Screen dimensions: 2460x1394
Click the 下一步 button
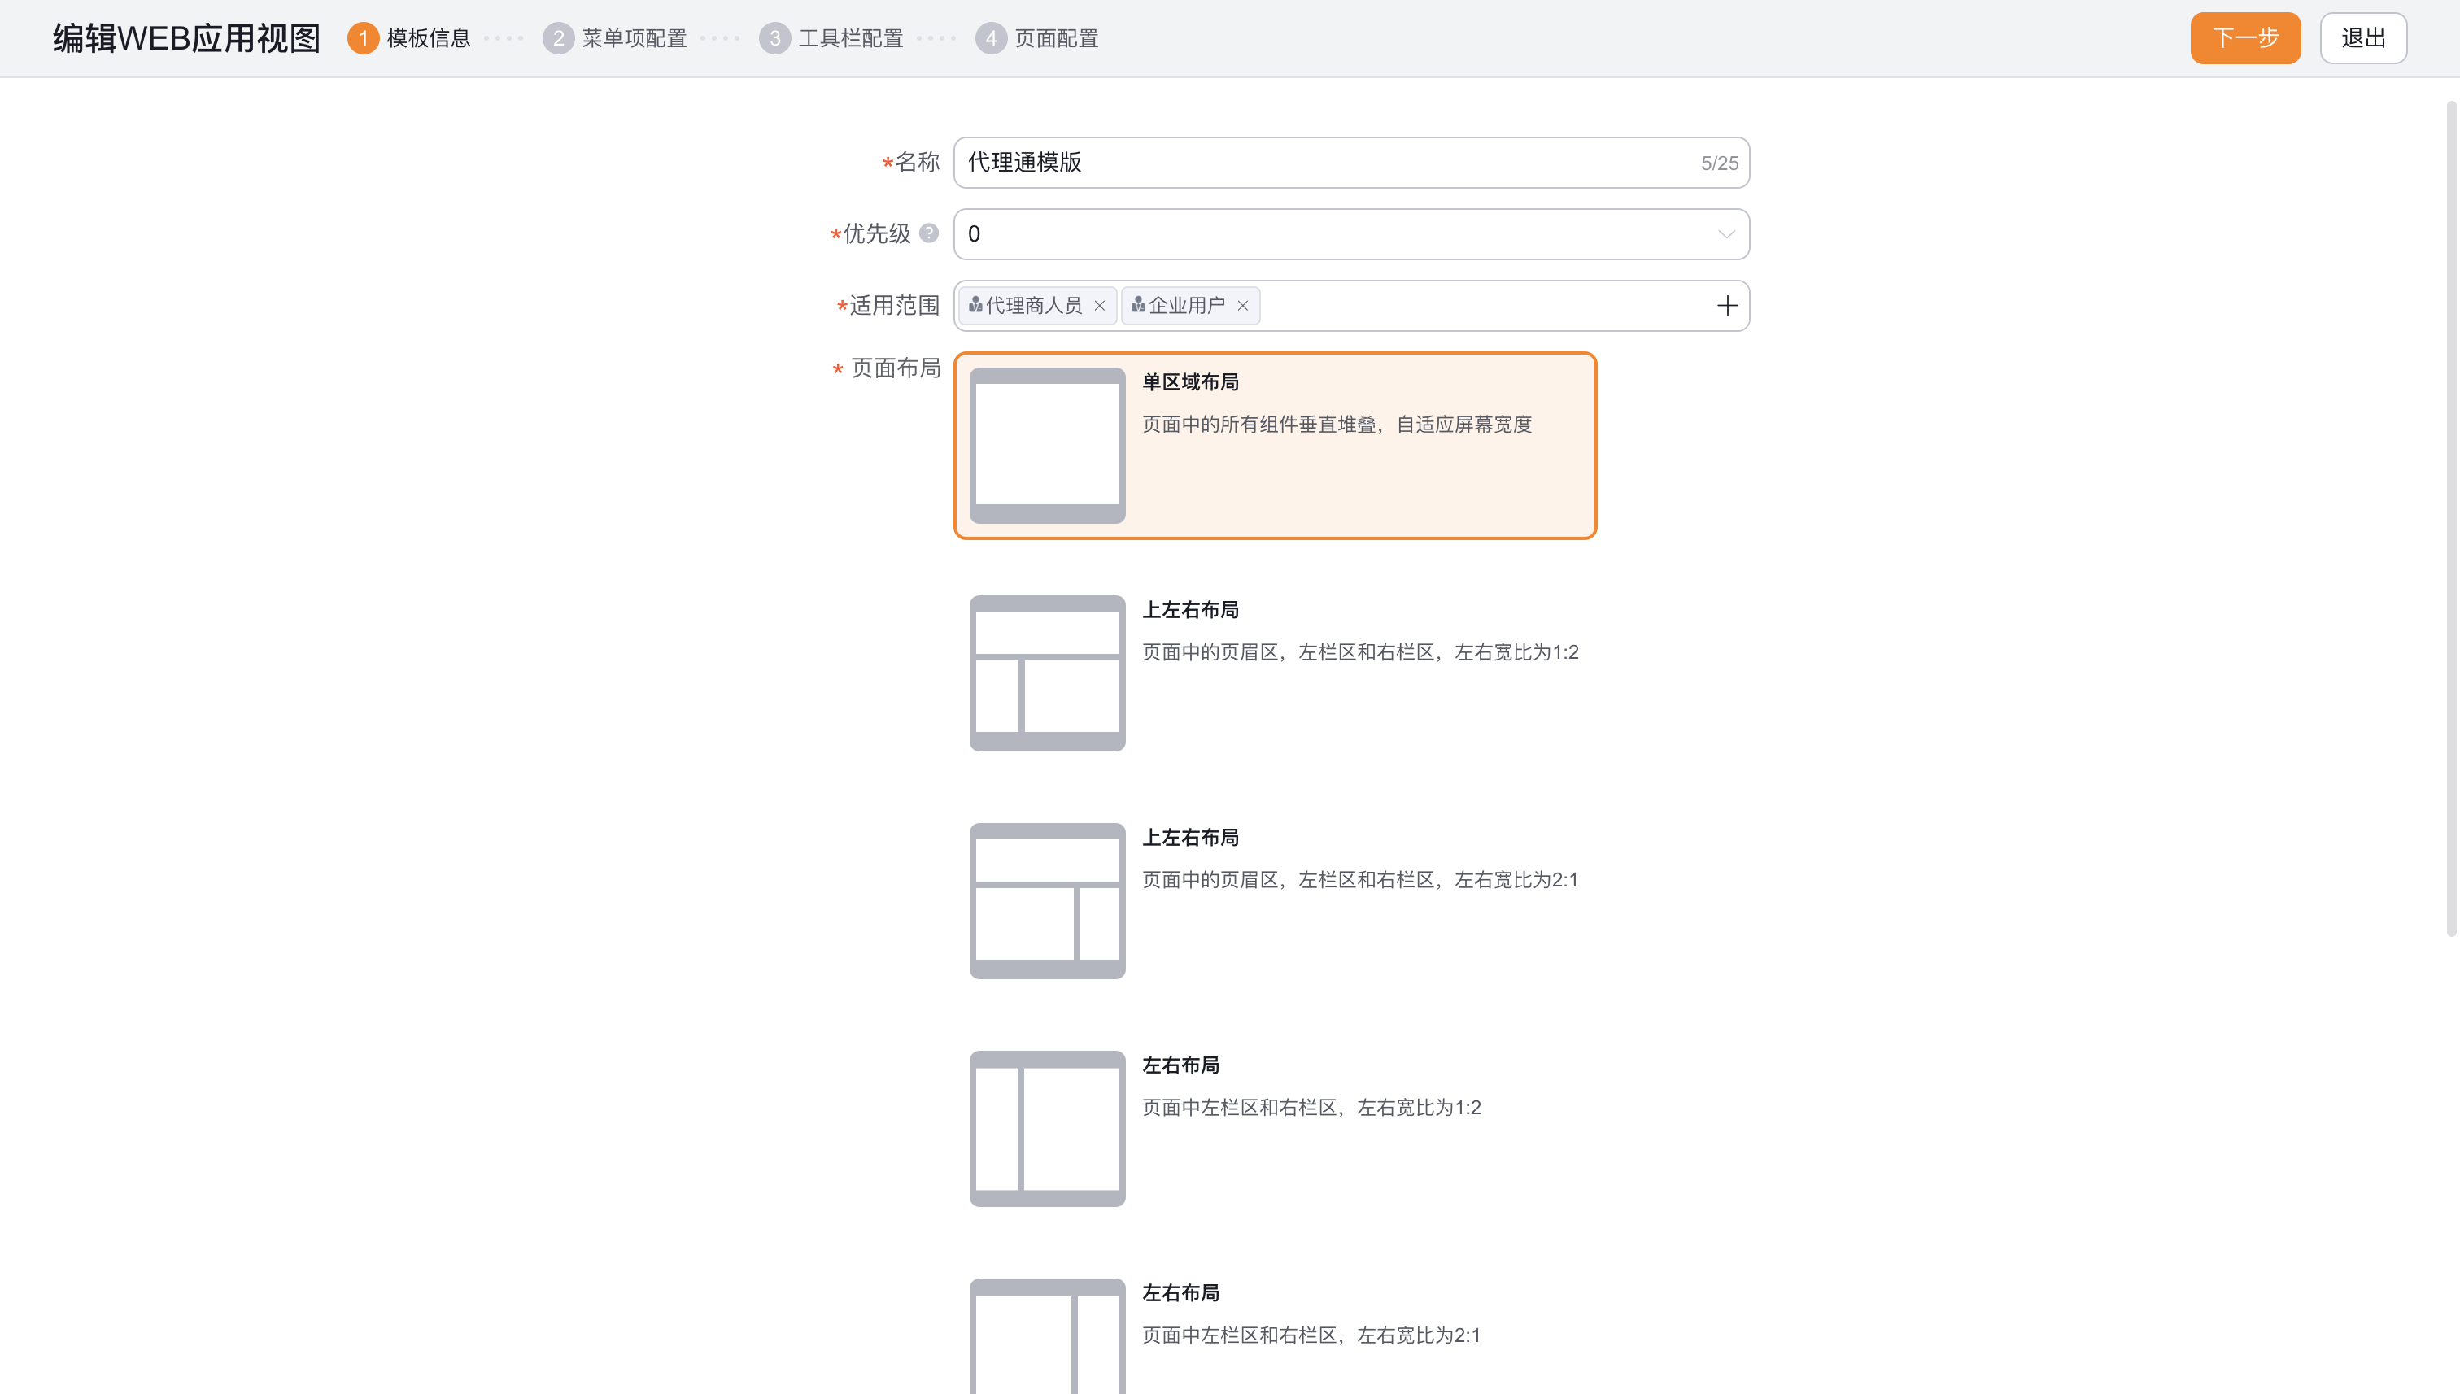(x=2244, y=38)
